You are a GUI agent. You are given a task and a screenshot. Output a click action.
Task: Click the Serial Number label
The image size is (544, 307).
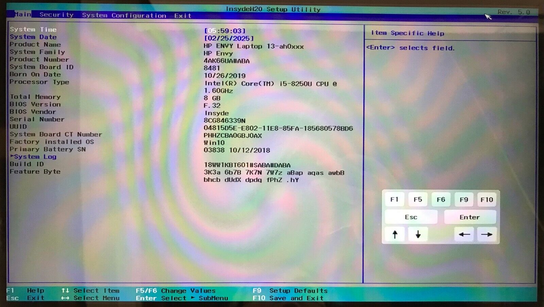(x=37, y=119)
